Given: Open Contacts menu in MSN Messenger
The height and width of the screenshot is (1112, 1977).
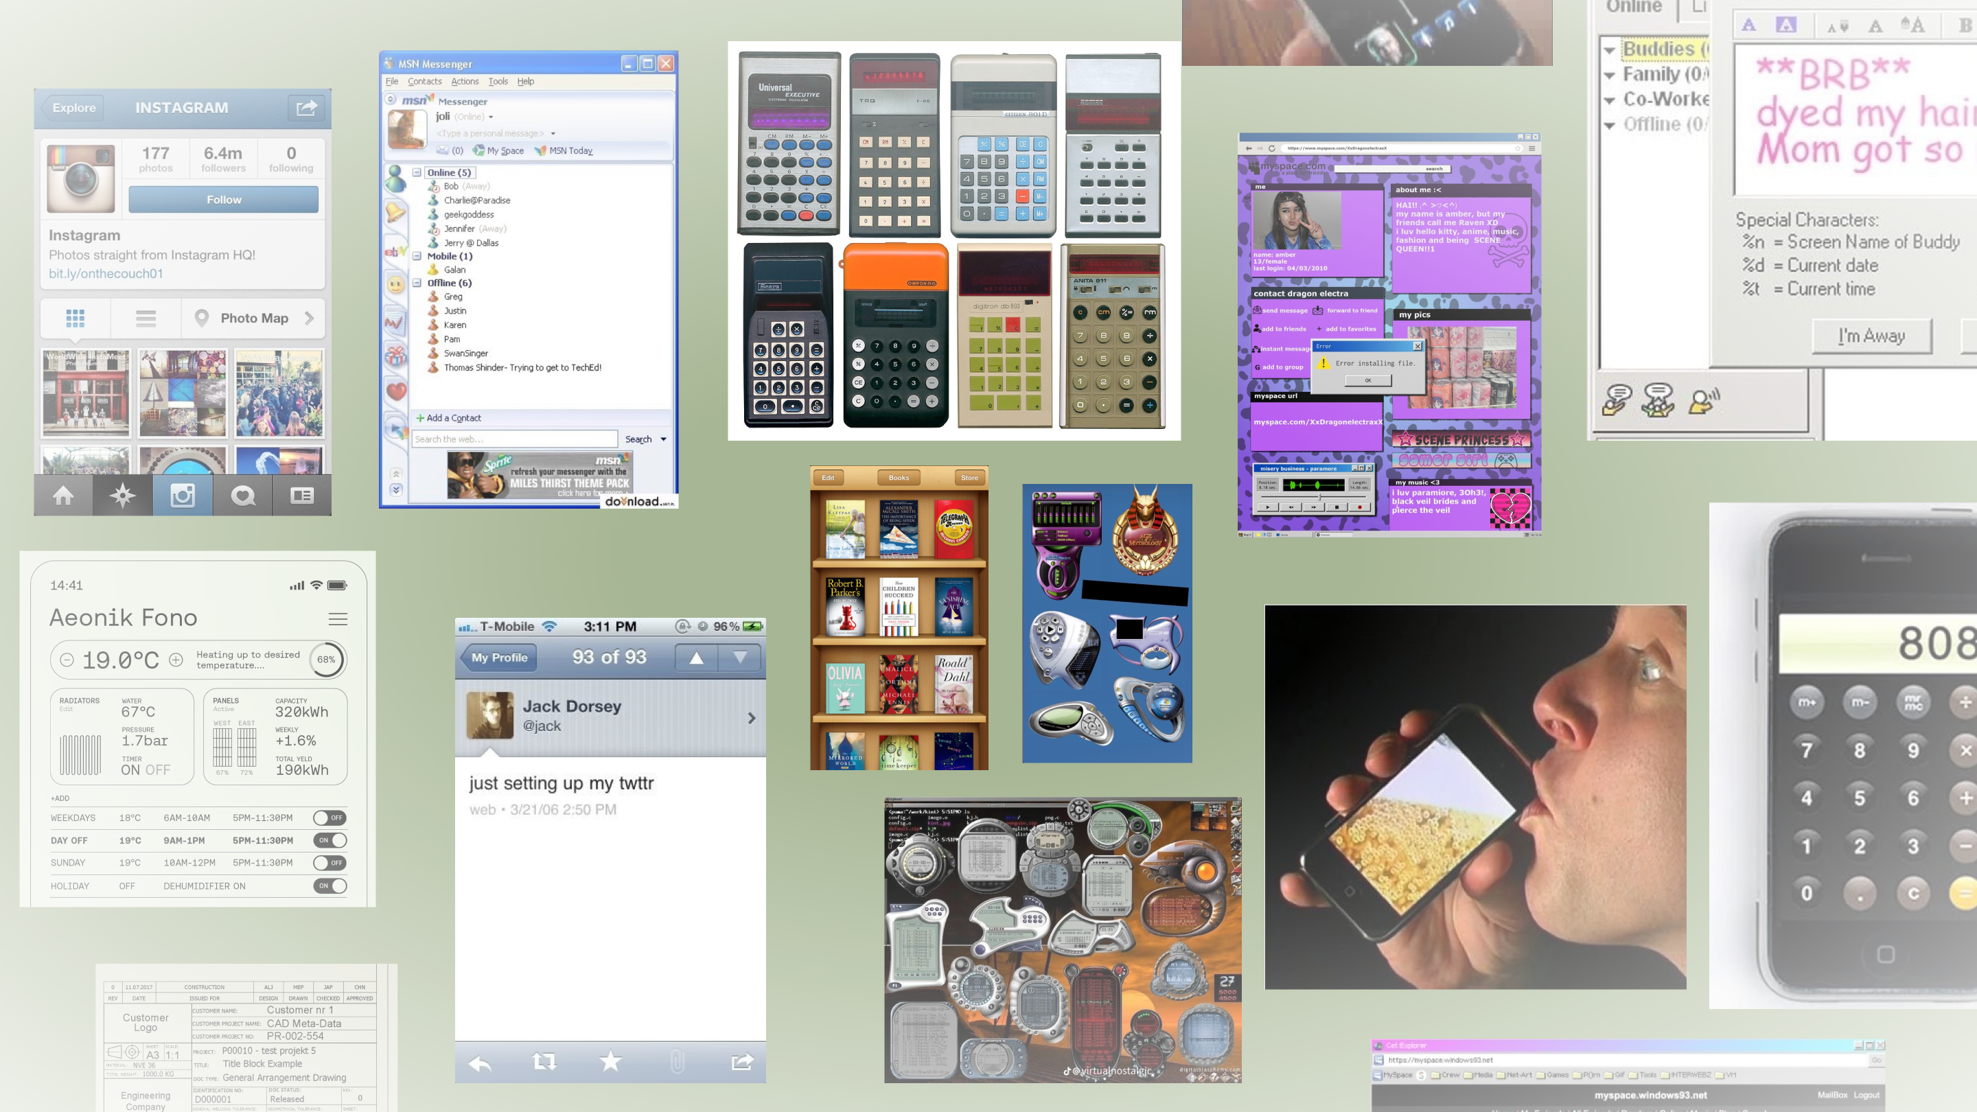Looking at the screenshot, I should pos(424,82).
